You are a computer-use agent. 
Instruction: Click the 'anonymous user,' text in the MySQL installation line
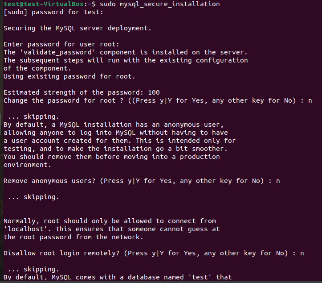tap(193, 125)
